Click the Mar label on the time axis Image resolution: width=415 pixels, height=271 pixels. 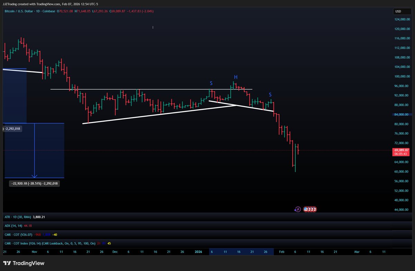tap(357, 252)
